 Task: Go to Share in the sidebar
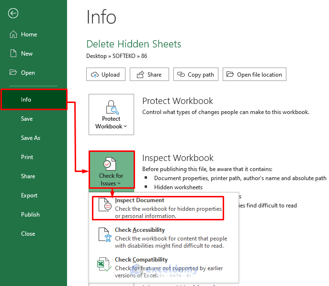point(28,176)
